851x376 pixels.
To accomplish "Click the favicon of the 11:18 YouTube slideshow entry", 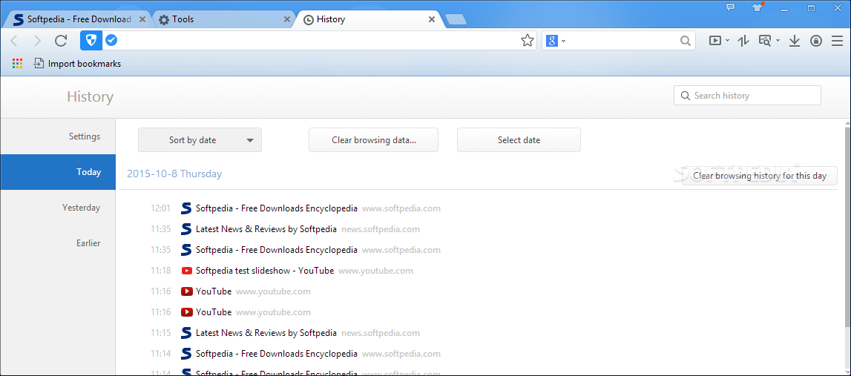I will (x=187, y=271).
